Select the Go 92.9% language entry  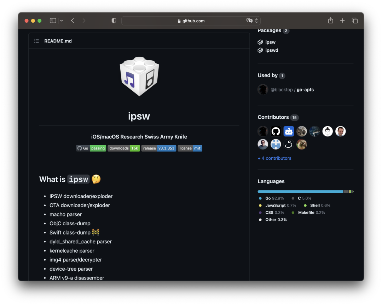tap(271, 198)
